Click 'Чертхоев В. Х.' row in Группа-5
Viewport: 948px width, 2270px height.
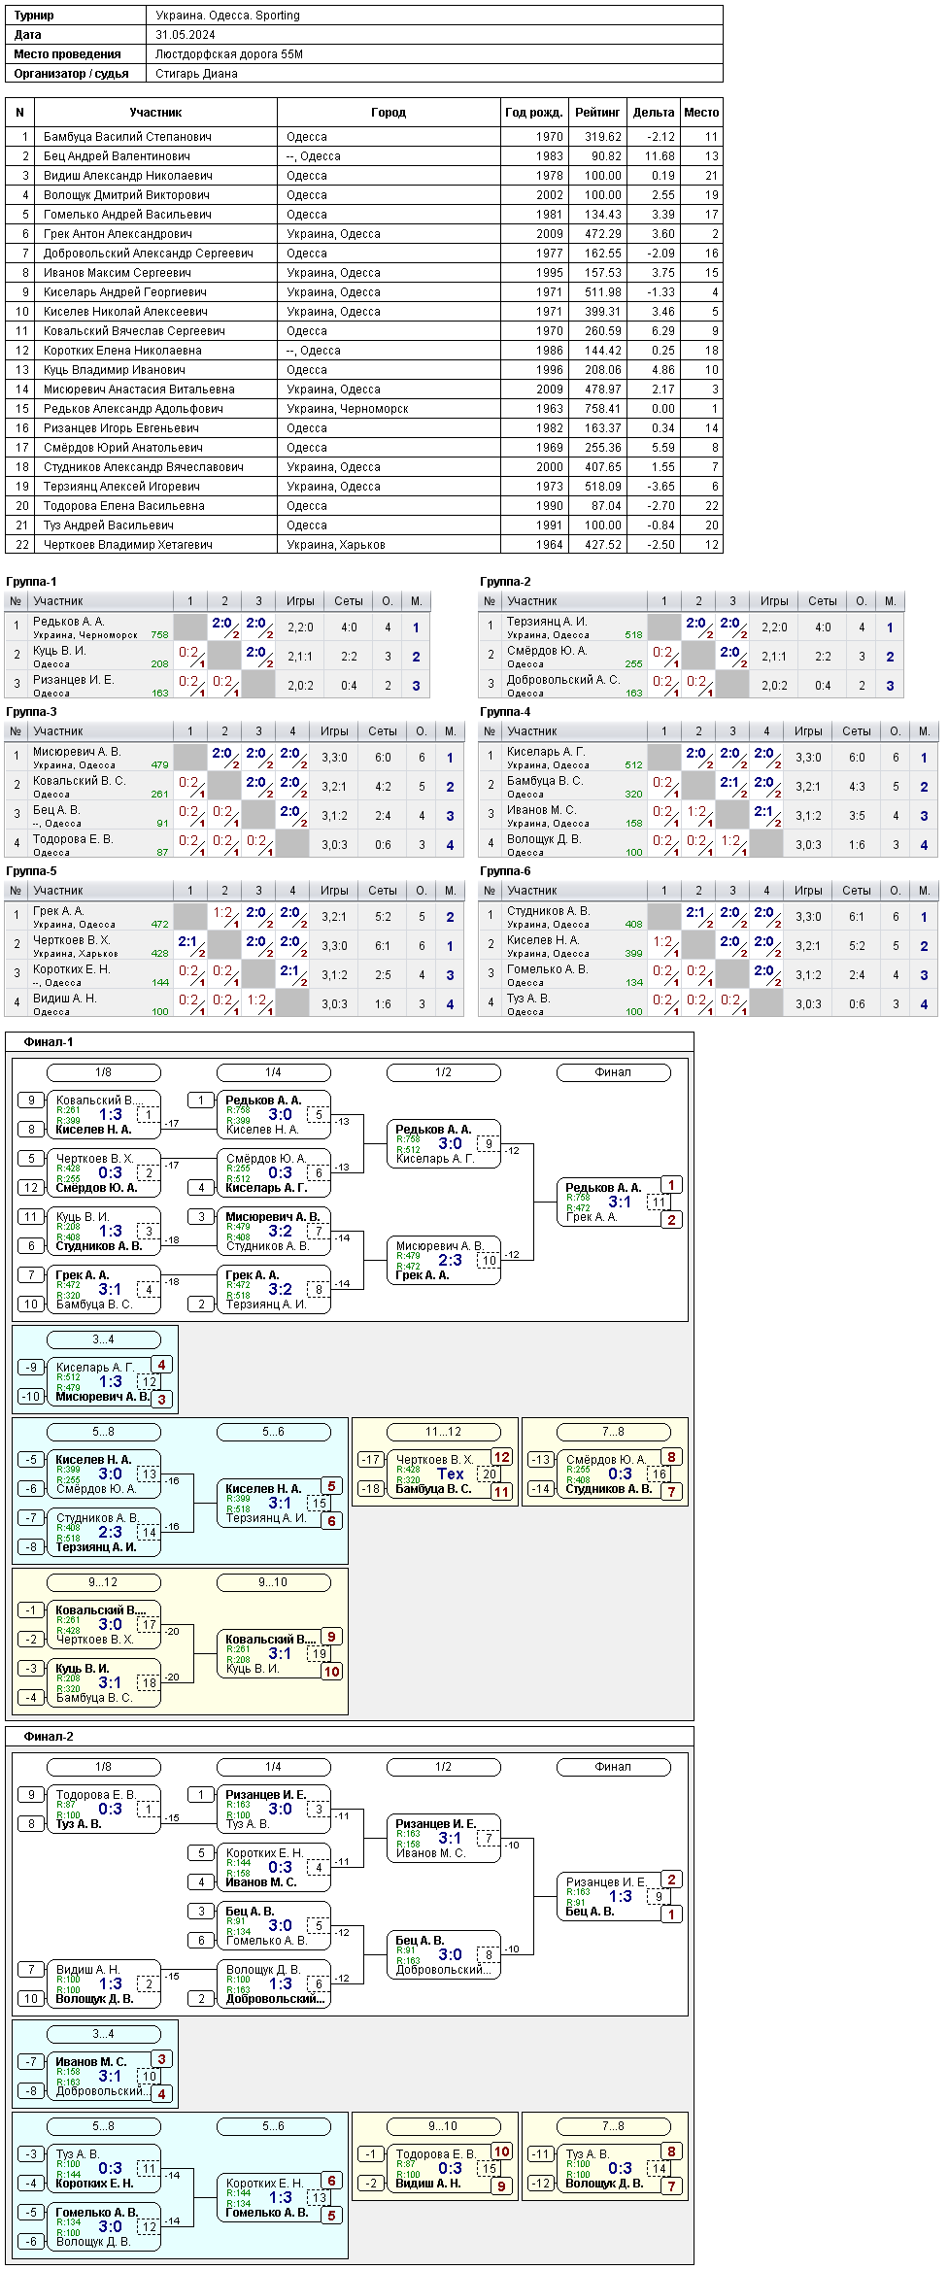tap(234, 945)
